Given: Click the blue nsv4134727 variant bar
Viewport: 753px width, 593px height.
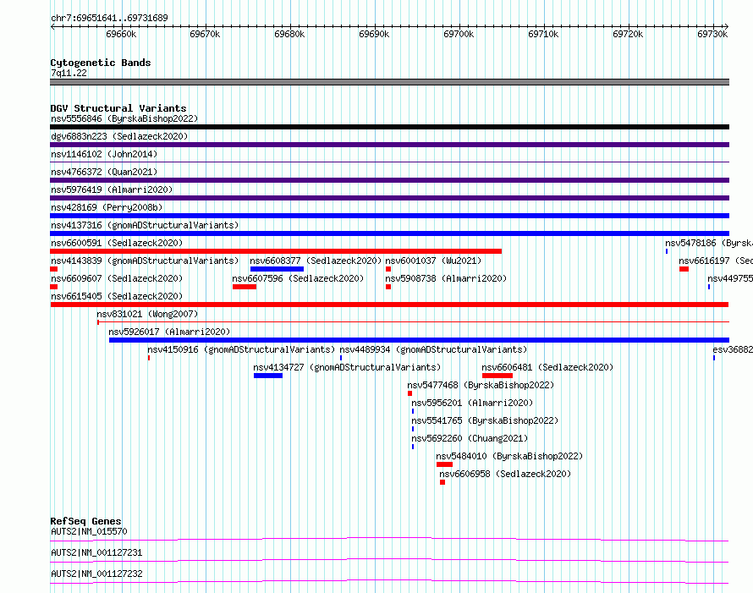Looking at the screenshot, I should point(268,376).
